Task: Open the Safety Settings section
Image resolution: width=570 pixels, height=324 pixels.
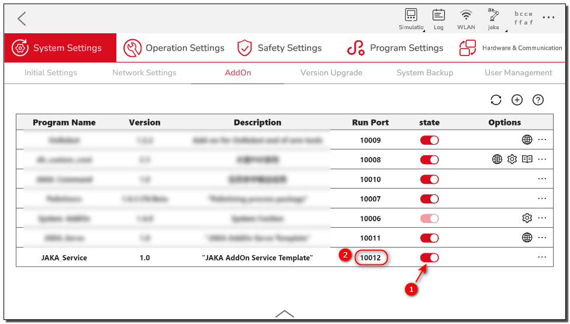Action: click(279, 48)
